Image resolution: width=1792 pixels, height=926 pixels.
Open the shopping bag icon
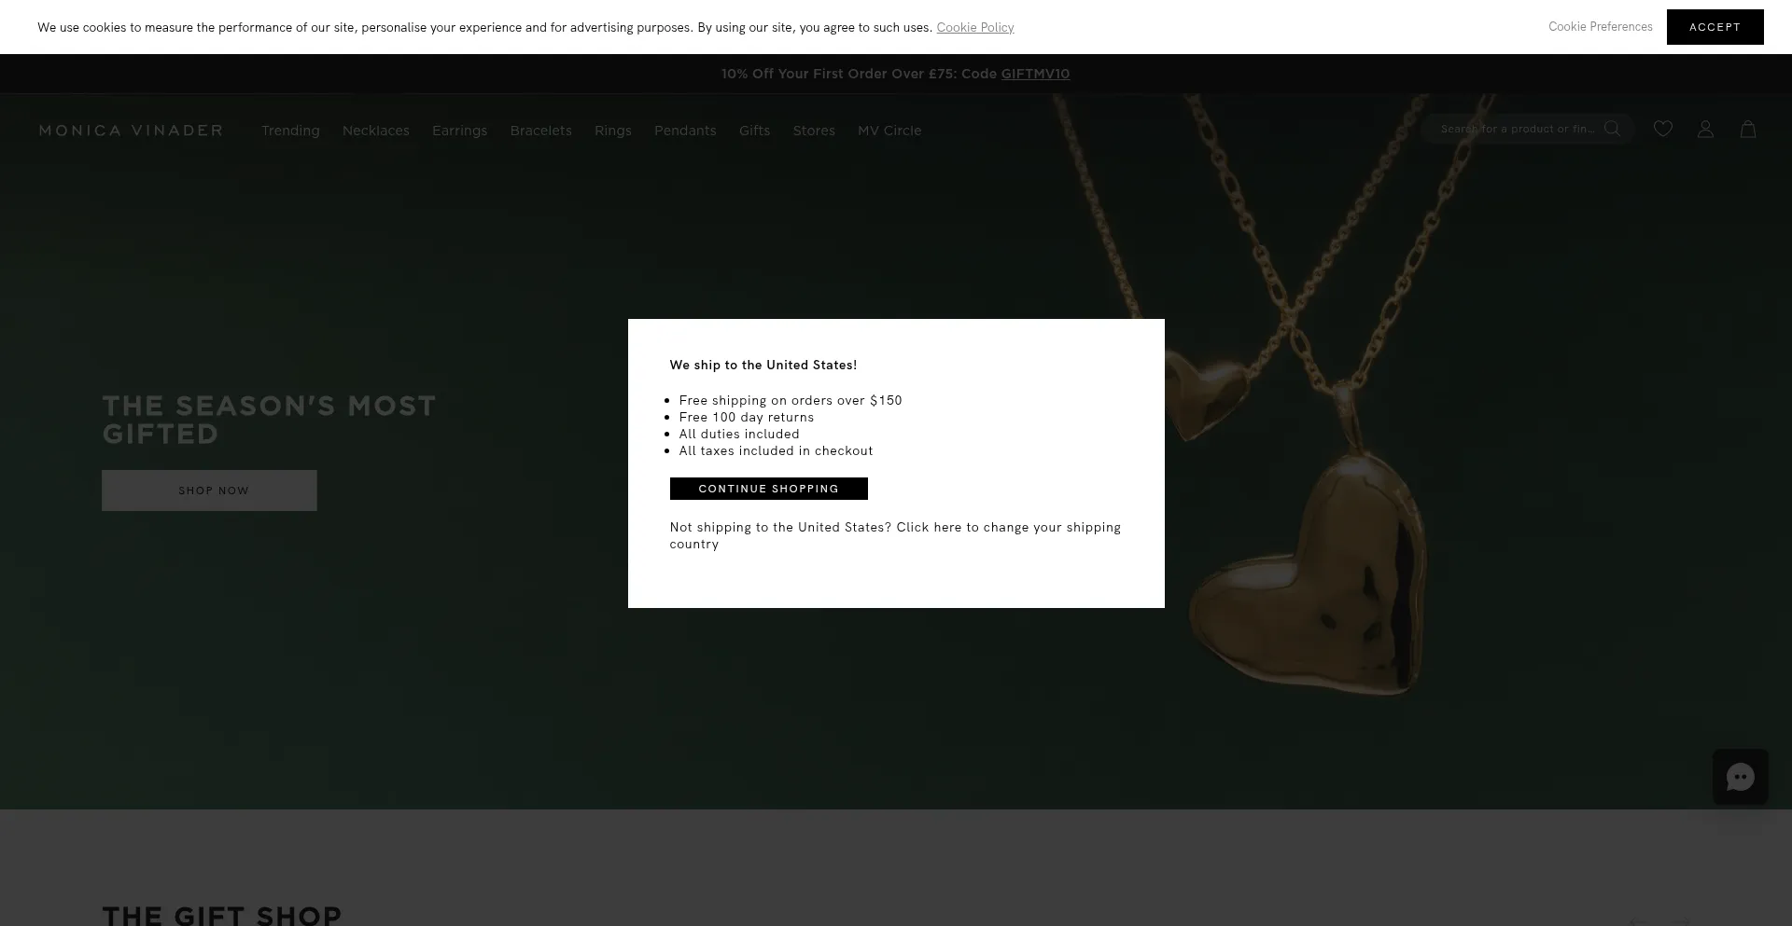pos(1747,130)
